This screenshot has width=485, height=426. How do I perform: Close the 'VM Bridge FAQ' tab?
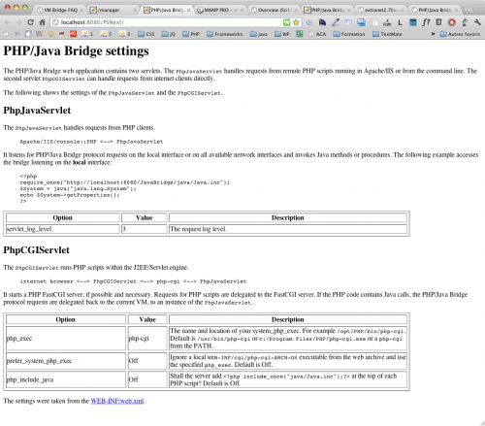(x=81, y=10)
